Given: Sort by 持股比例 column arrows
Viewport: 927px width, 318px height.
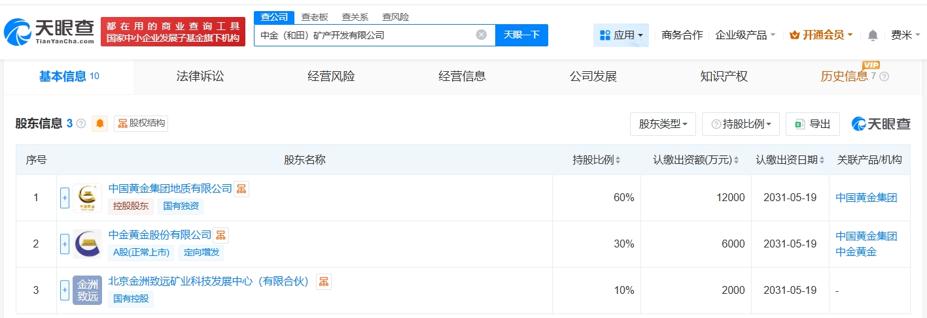Looking at the screenshot, I should [618, 160].
